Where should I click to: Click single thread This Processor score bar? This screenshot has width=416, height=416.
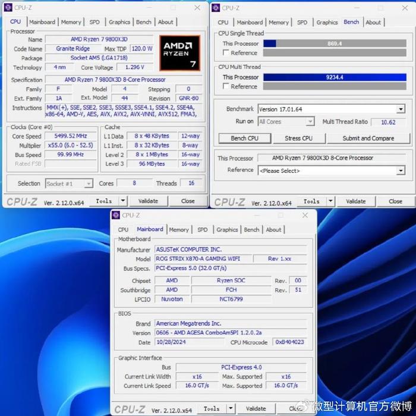tap(335, 43)
